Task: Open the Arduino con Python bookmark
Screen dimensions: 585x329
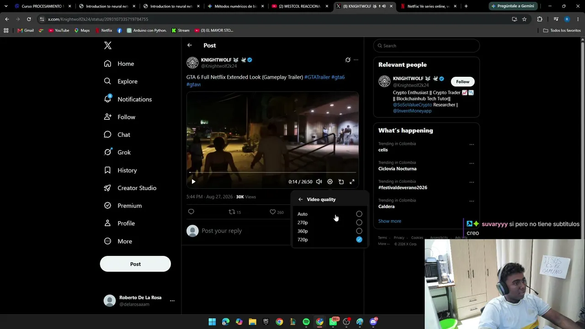Action: [x=146, y=31]
